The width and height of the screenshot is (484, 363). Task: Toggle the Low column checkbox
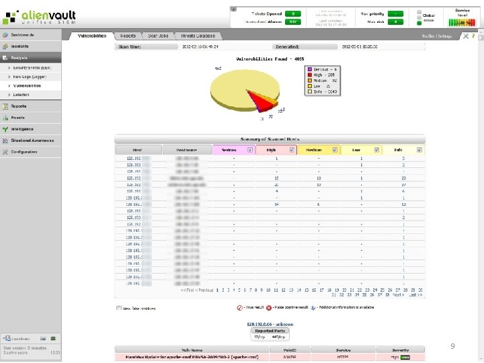(x=376, y=150)
